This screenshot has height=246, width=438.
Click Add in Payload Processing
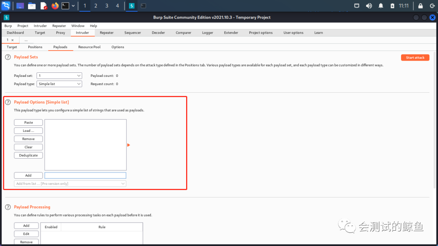[x=26, y=226]
